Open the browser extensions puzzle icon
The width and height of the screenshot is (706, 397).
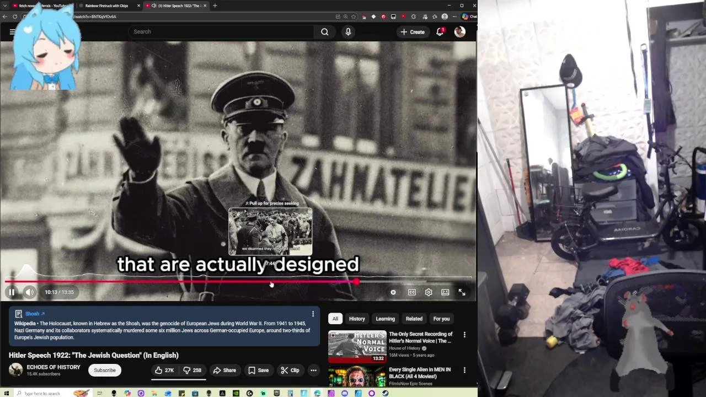(x=414, y=17)
